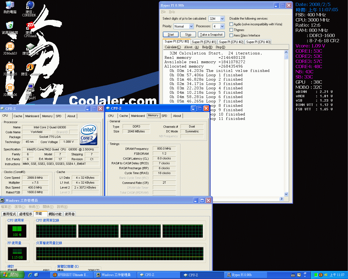Open the Networking (網路功能) tab in Task Manager

55,214
